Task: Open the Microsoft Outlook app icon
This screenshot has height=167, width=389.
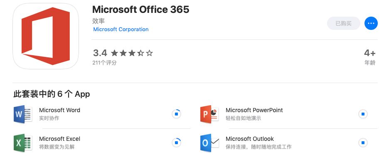Action: coord(209,143)
